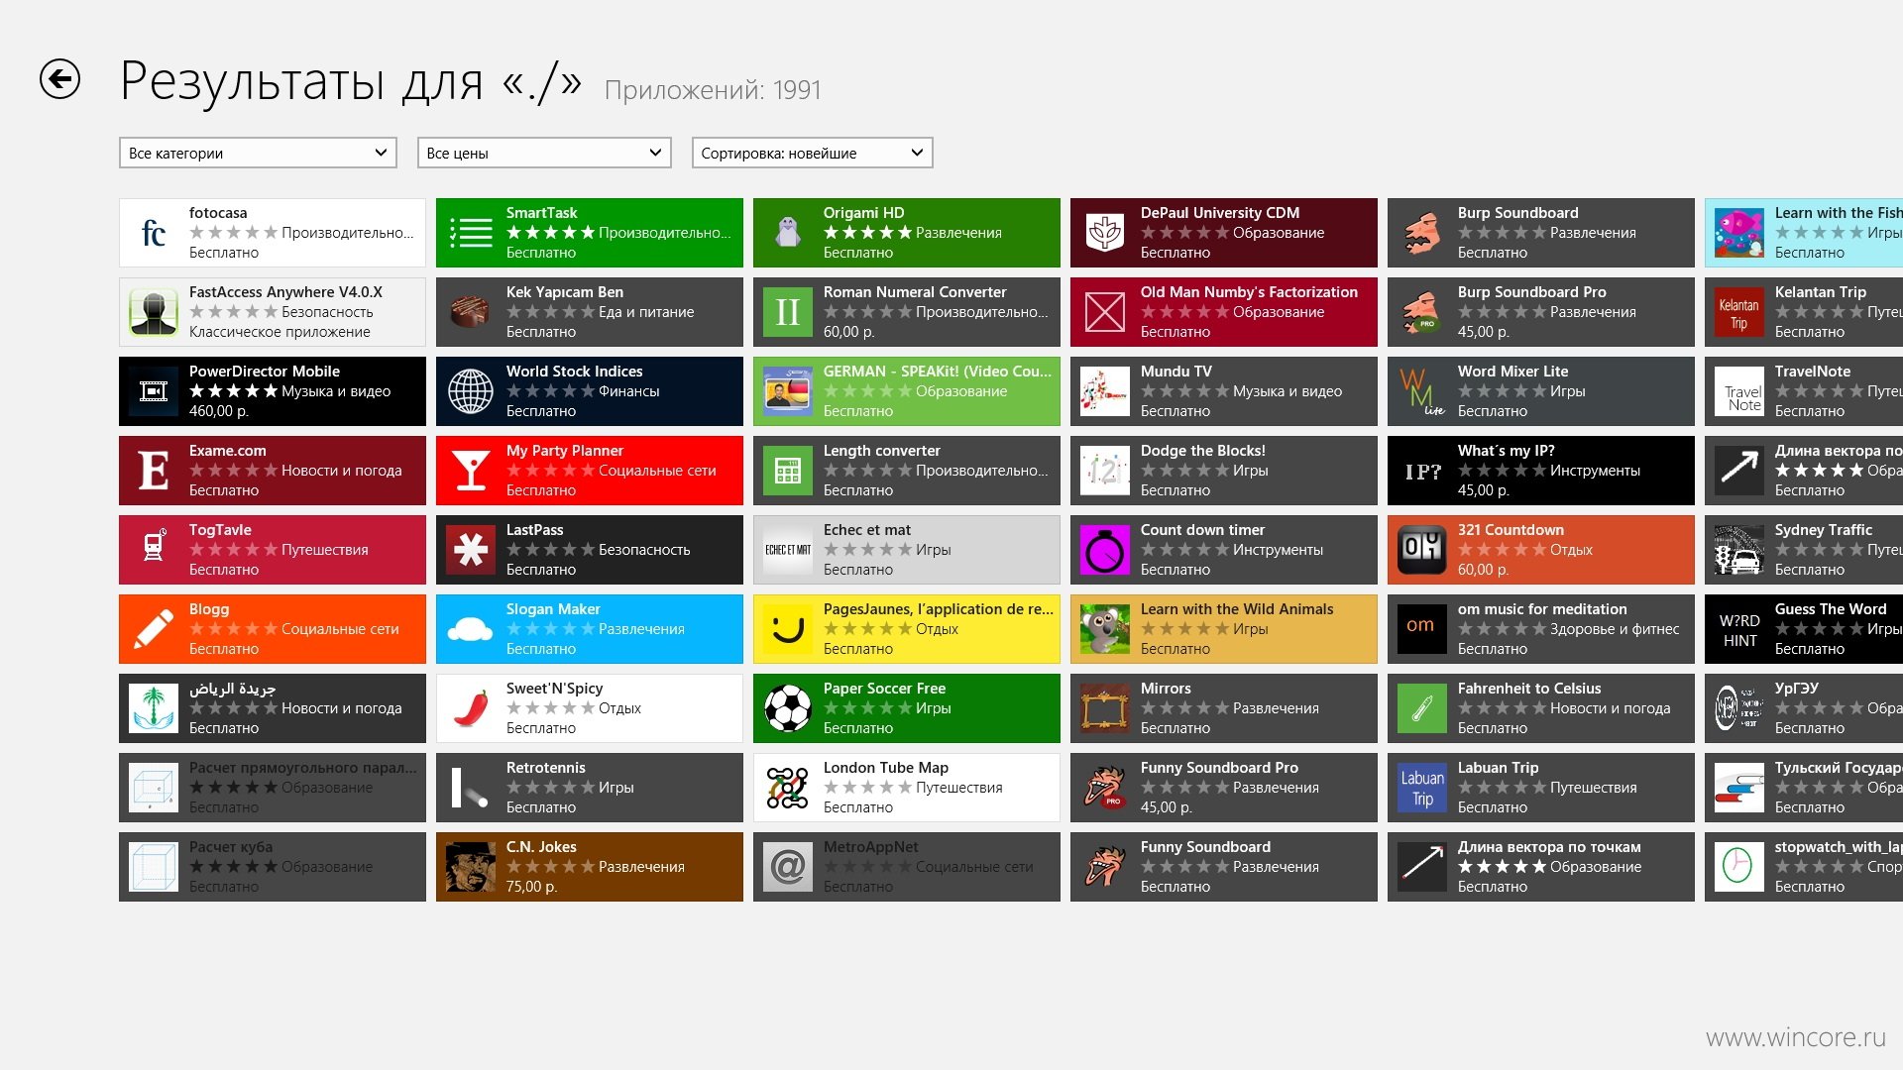
Task: Select the W?RD HINT Guess The Word icon
Action: pos(1739,629)
